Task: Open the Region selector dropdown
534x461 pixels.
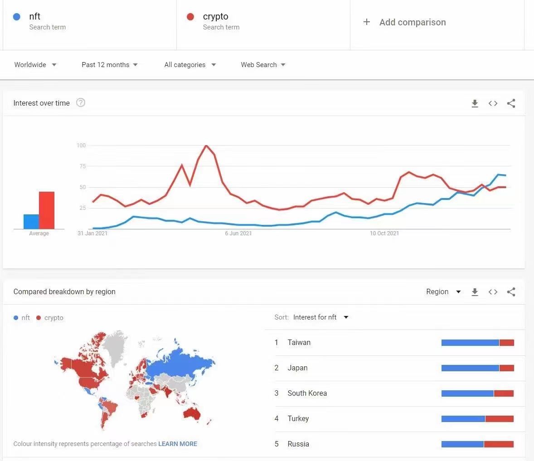Action: click(443, 292)
